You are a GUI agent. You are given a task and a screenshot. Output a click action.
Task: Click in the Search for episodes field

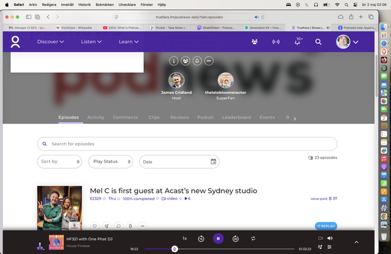tap(187, 144)
